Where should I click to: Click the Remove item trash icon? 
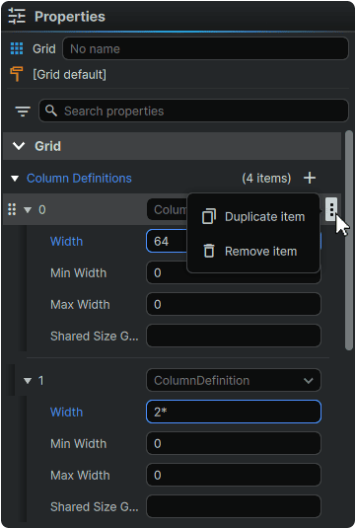(209, 251)
